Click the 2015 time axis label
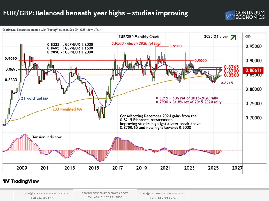 coord(94,168)
